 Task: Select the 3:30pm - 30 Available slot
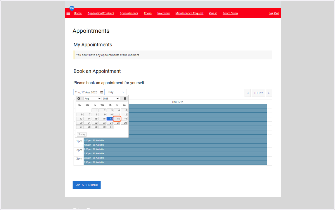click(175, 163)
